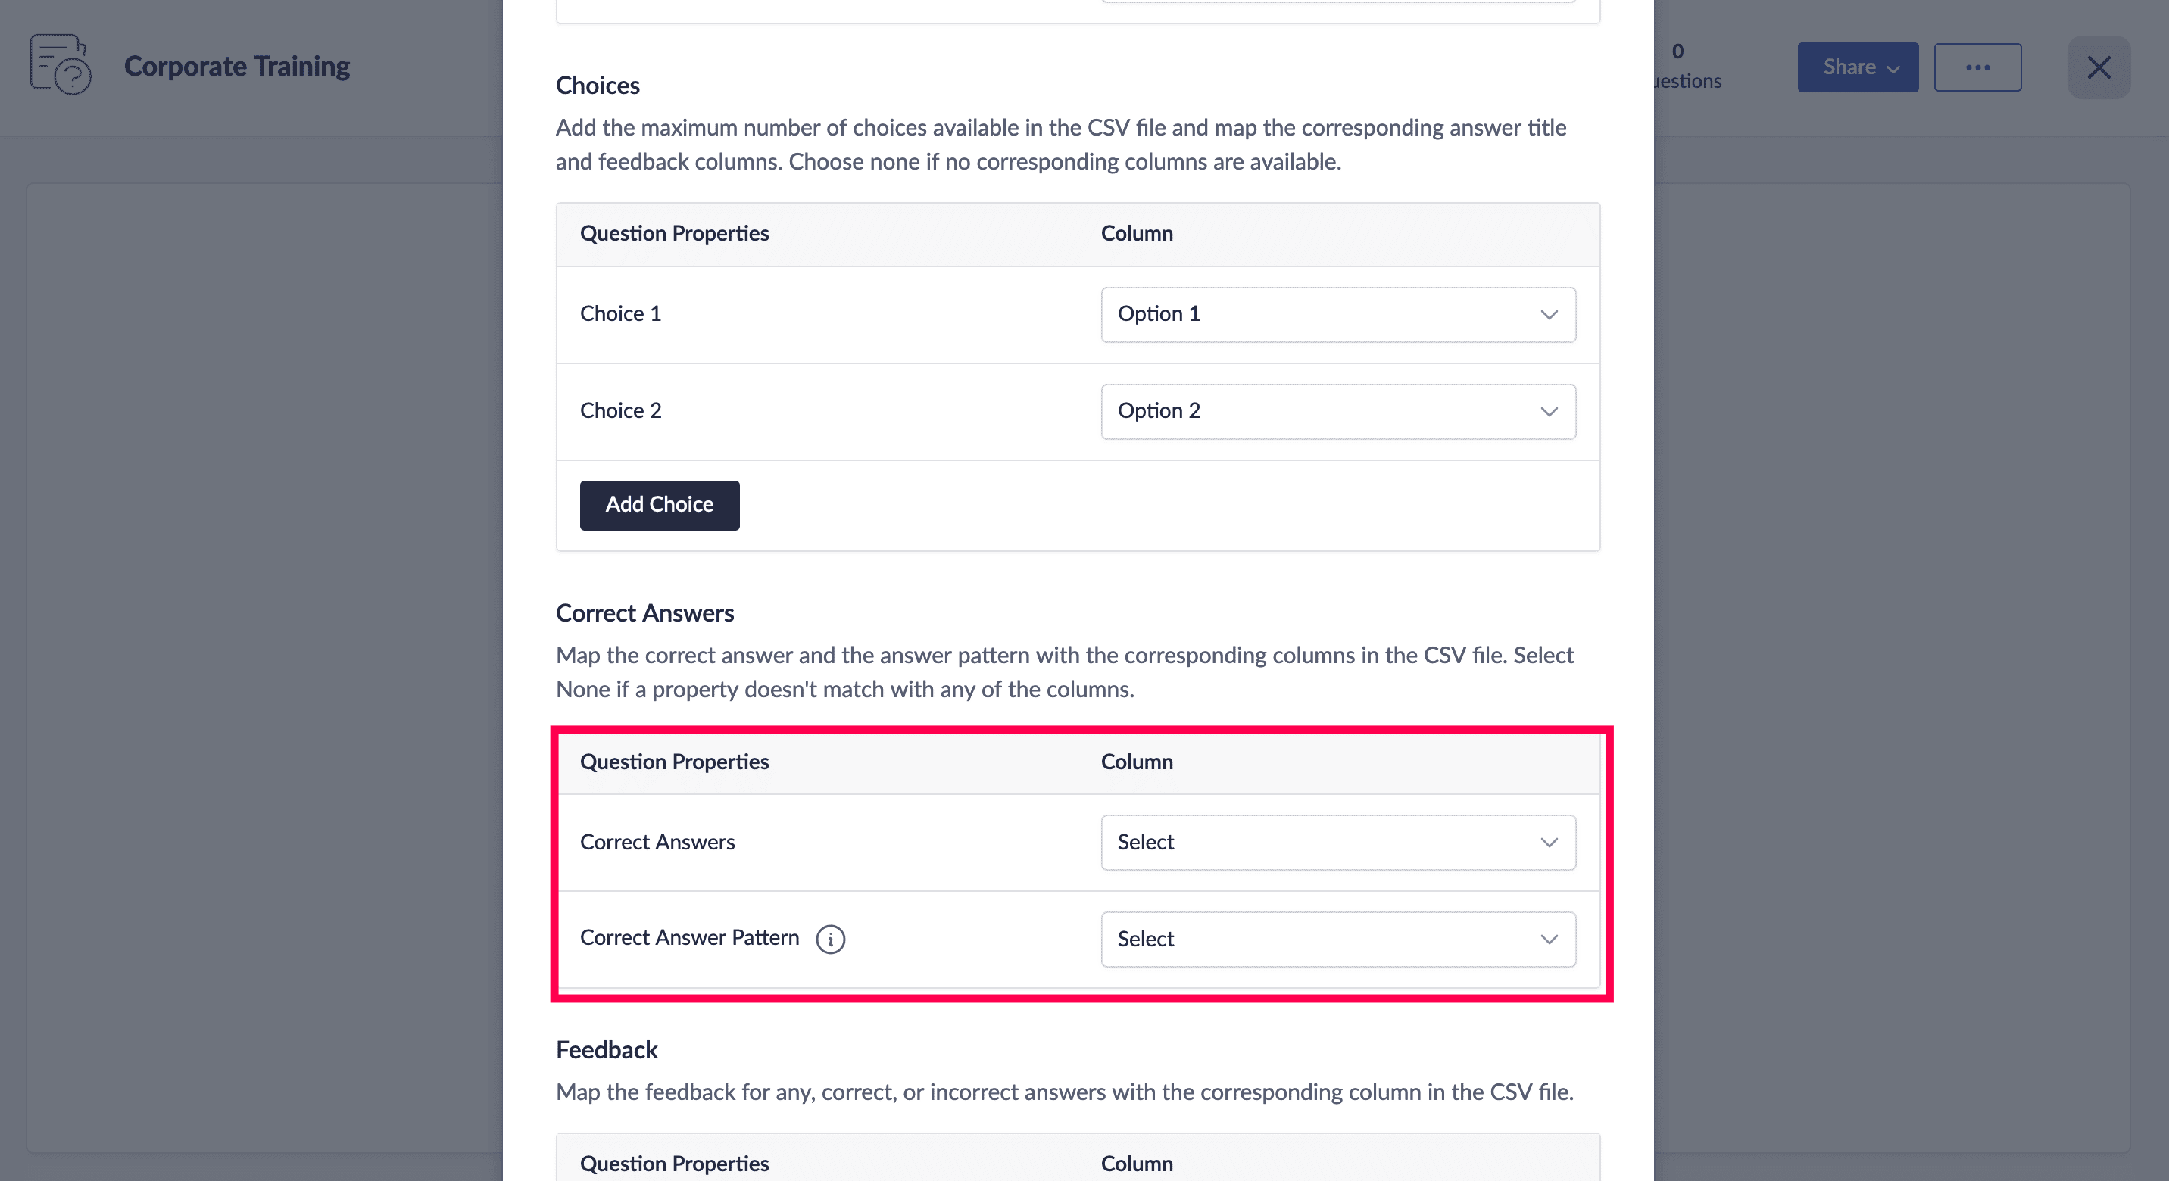Select the Choice 1 row label

point(620,314)
